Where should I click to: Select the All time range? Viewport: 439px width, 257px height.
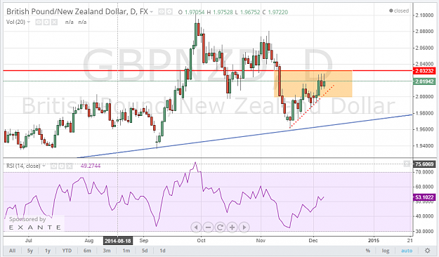click(13, 251)
